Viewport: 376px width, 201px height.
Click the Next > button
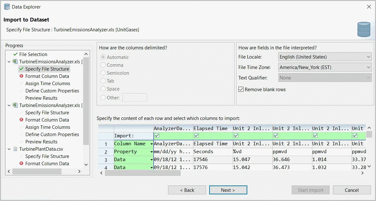[x=228, y=190]
